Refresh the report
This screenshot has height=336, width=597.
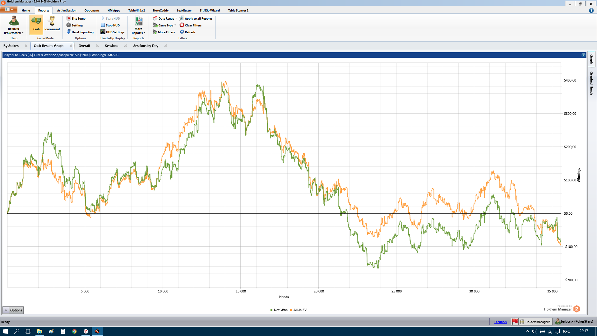[187, 32]
